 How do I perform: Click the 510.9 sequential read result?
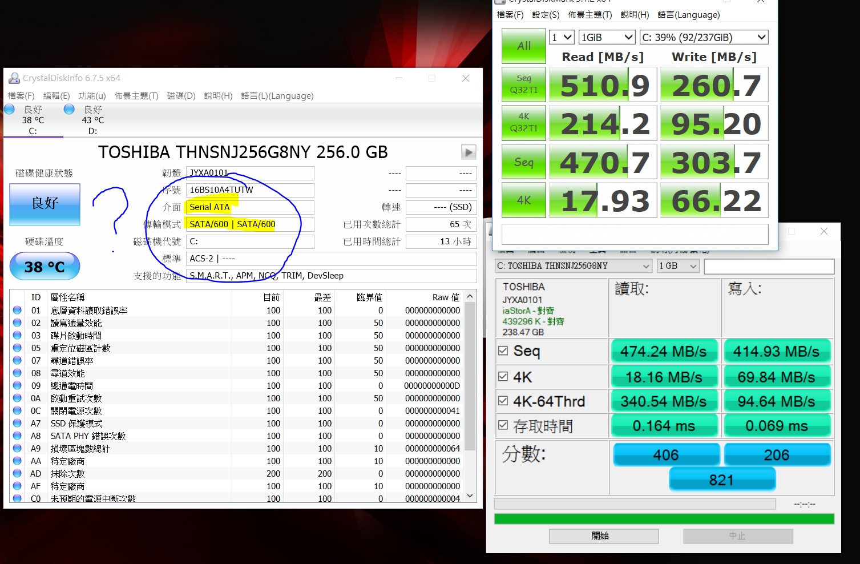point(603,84)
